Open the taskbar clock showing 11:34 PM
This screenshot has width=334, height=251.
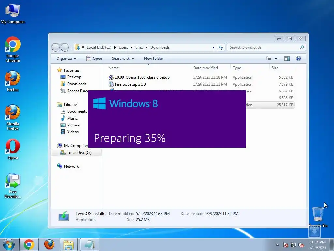pyautogui.click(x=317, y=244)
